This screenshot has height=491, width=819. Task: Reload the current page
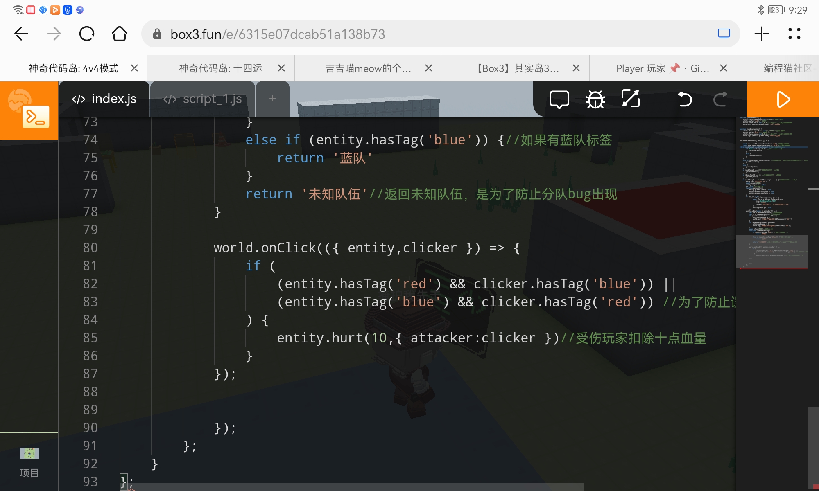click(x=87, y=34)
